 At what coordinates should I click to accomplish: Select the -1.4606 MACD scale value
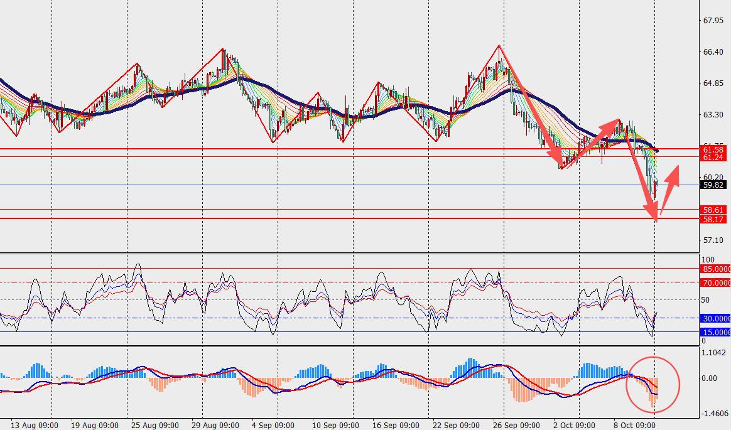pos(715,414)
